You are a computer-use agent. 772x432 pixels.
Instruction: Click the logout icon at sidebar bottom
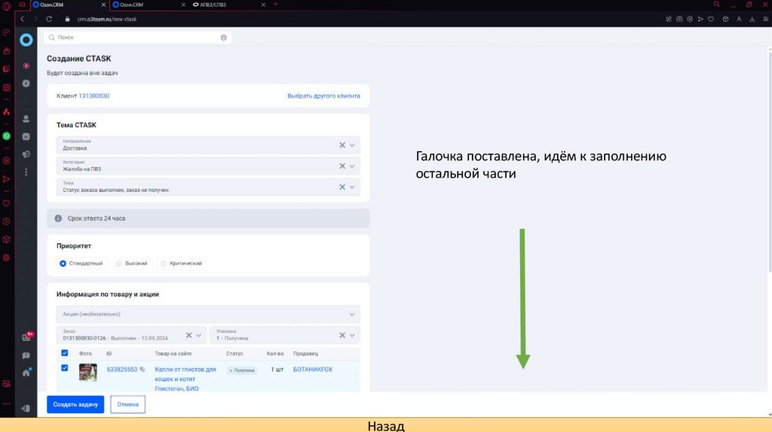click(x=26, y=409)
